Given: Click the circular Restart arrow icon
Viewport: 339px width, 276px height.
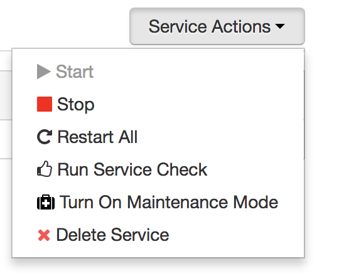Looking at the screenshot, I should click(x=45, y=137).
